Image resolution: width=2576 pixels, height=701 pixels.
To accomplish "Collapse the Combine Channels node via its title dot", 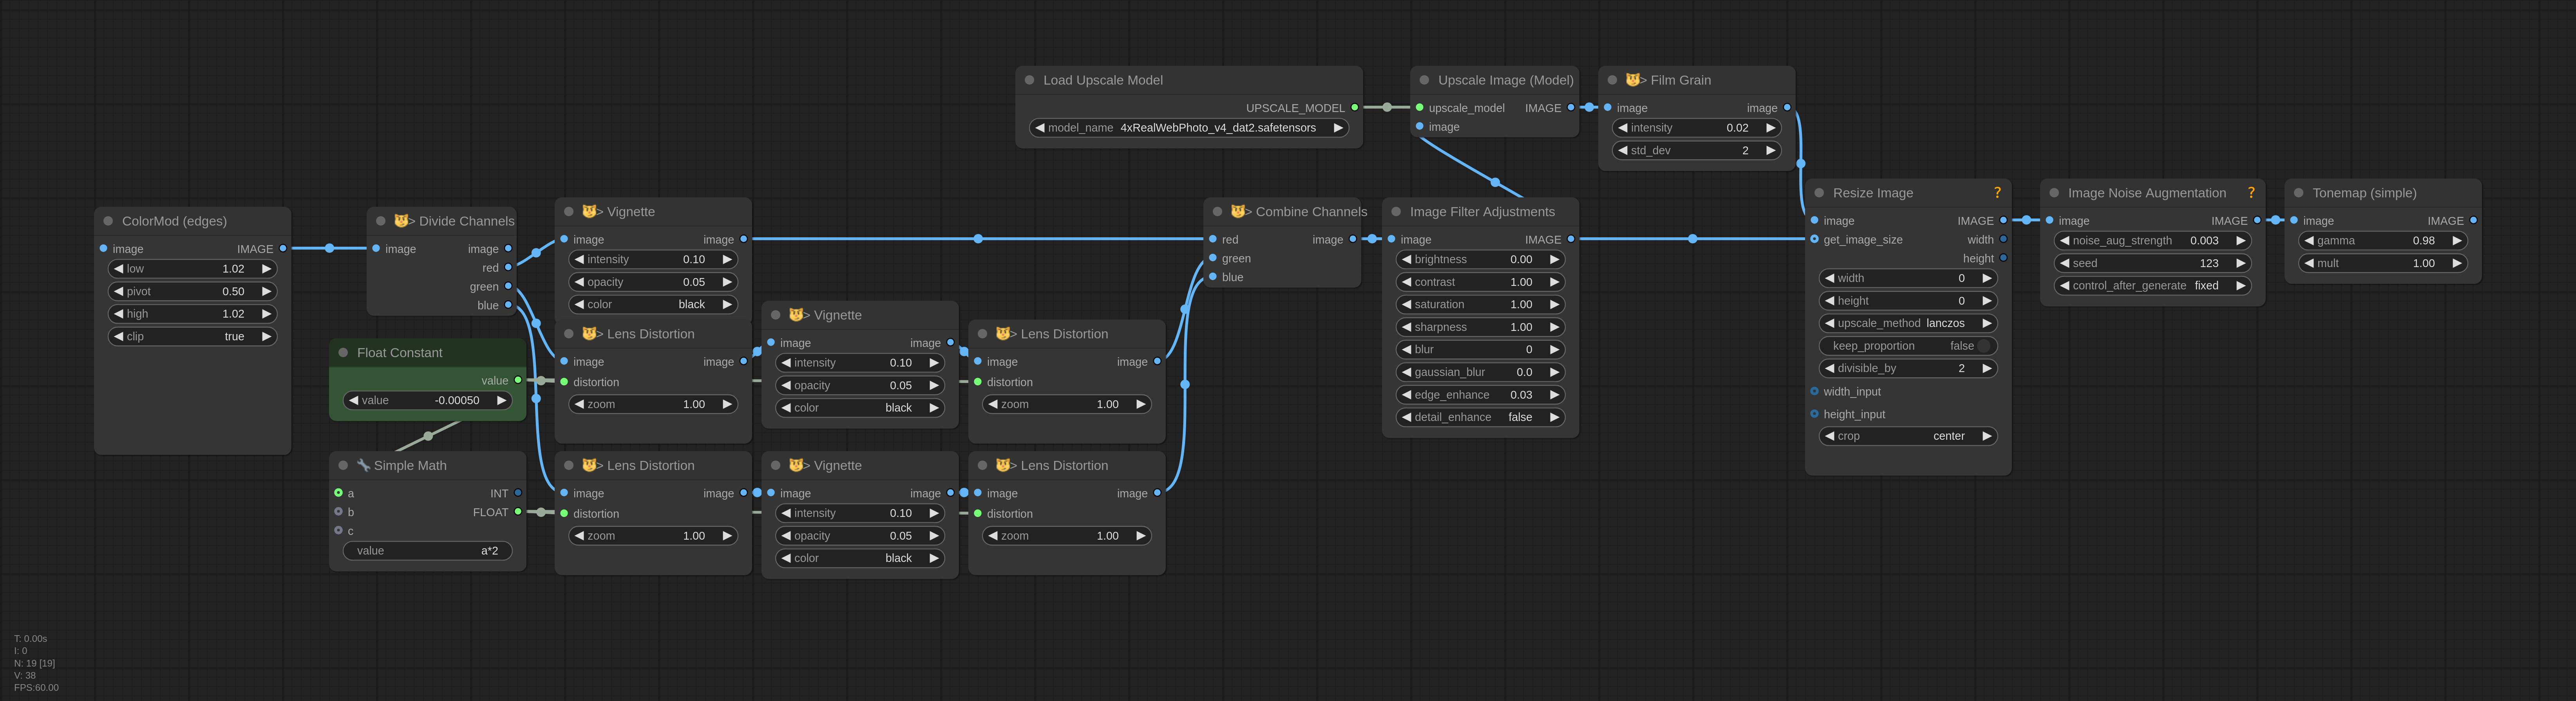I will (1217, 212).
